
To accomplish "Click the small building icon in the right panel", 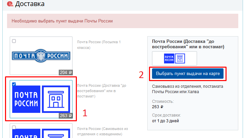I will click(x=180, y=59).
